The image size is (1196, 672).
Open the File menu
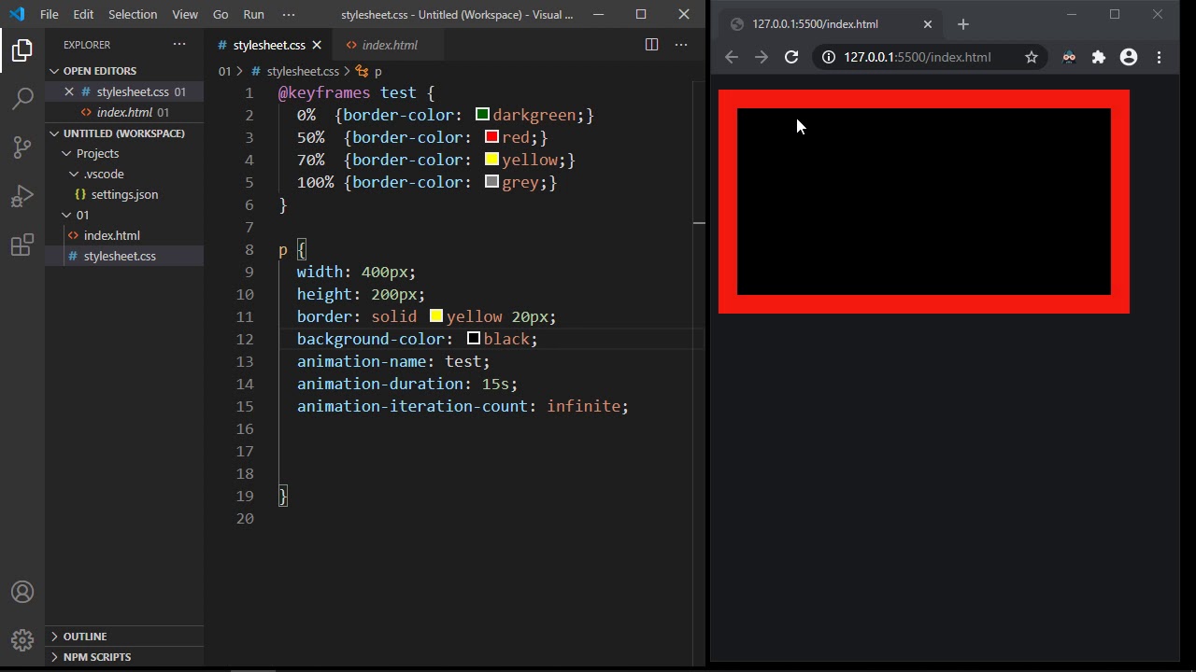pyautogui.click(x=50, y=14)
